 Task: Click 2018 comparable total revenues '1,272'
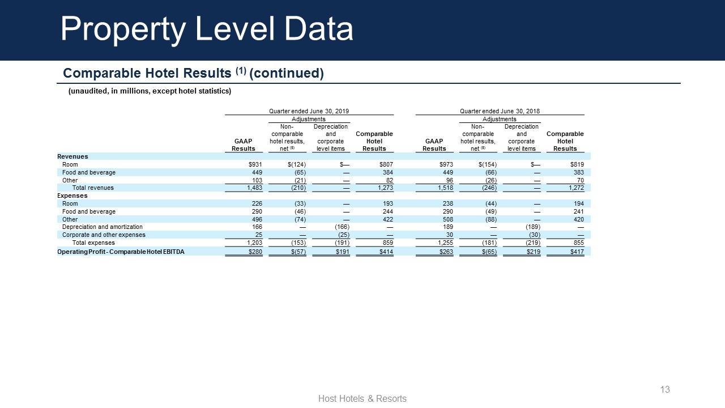(575, 188)
